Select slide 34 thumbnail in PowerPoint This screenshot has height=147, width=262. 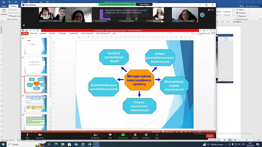pos(35,122)
